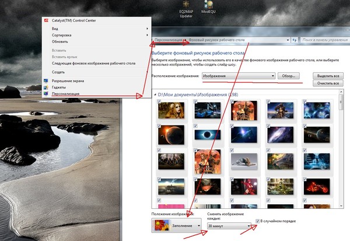Focus the Поиск в панели управления field
Image resolution: width=350 pixels, height=241 pixels.
coord(324,40)
